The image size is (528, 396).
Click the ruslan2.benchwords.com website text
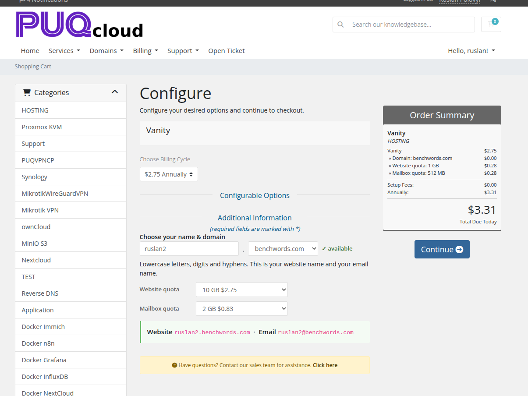[212, 332]
